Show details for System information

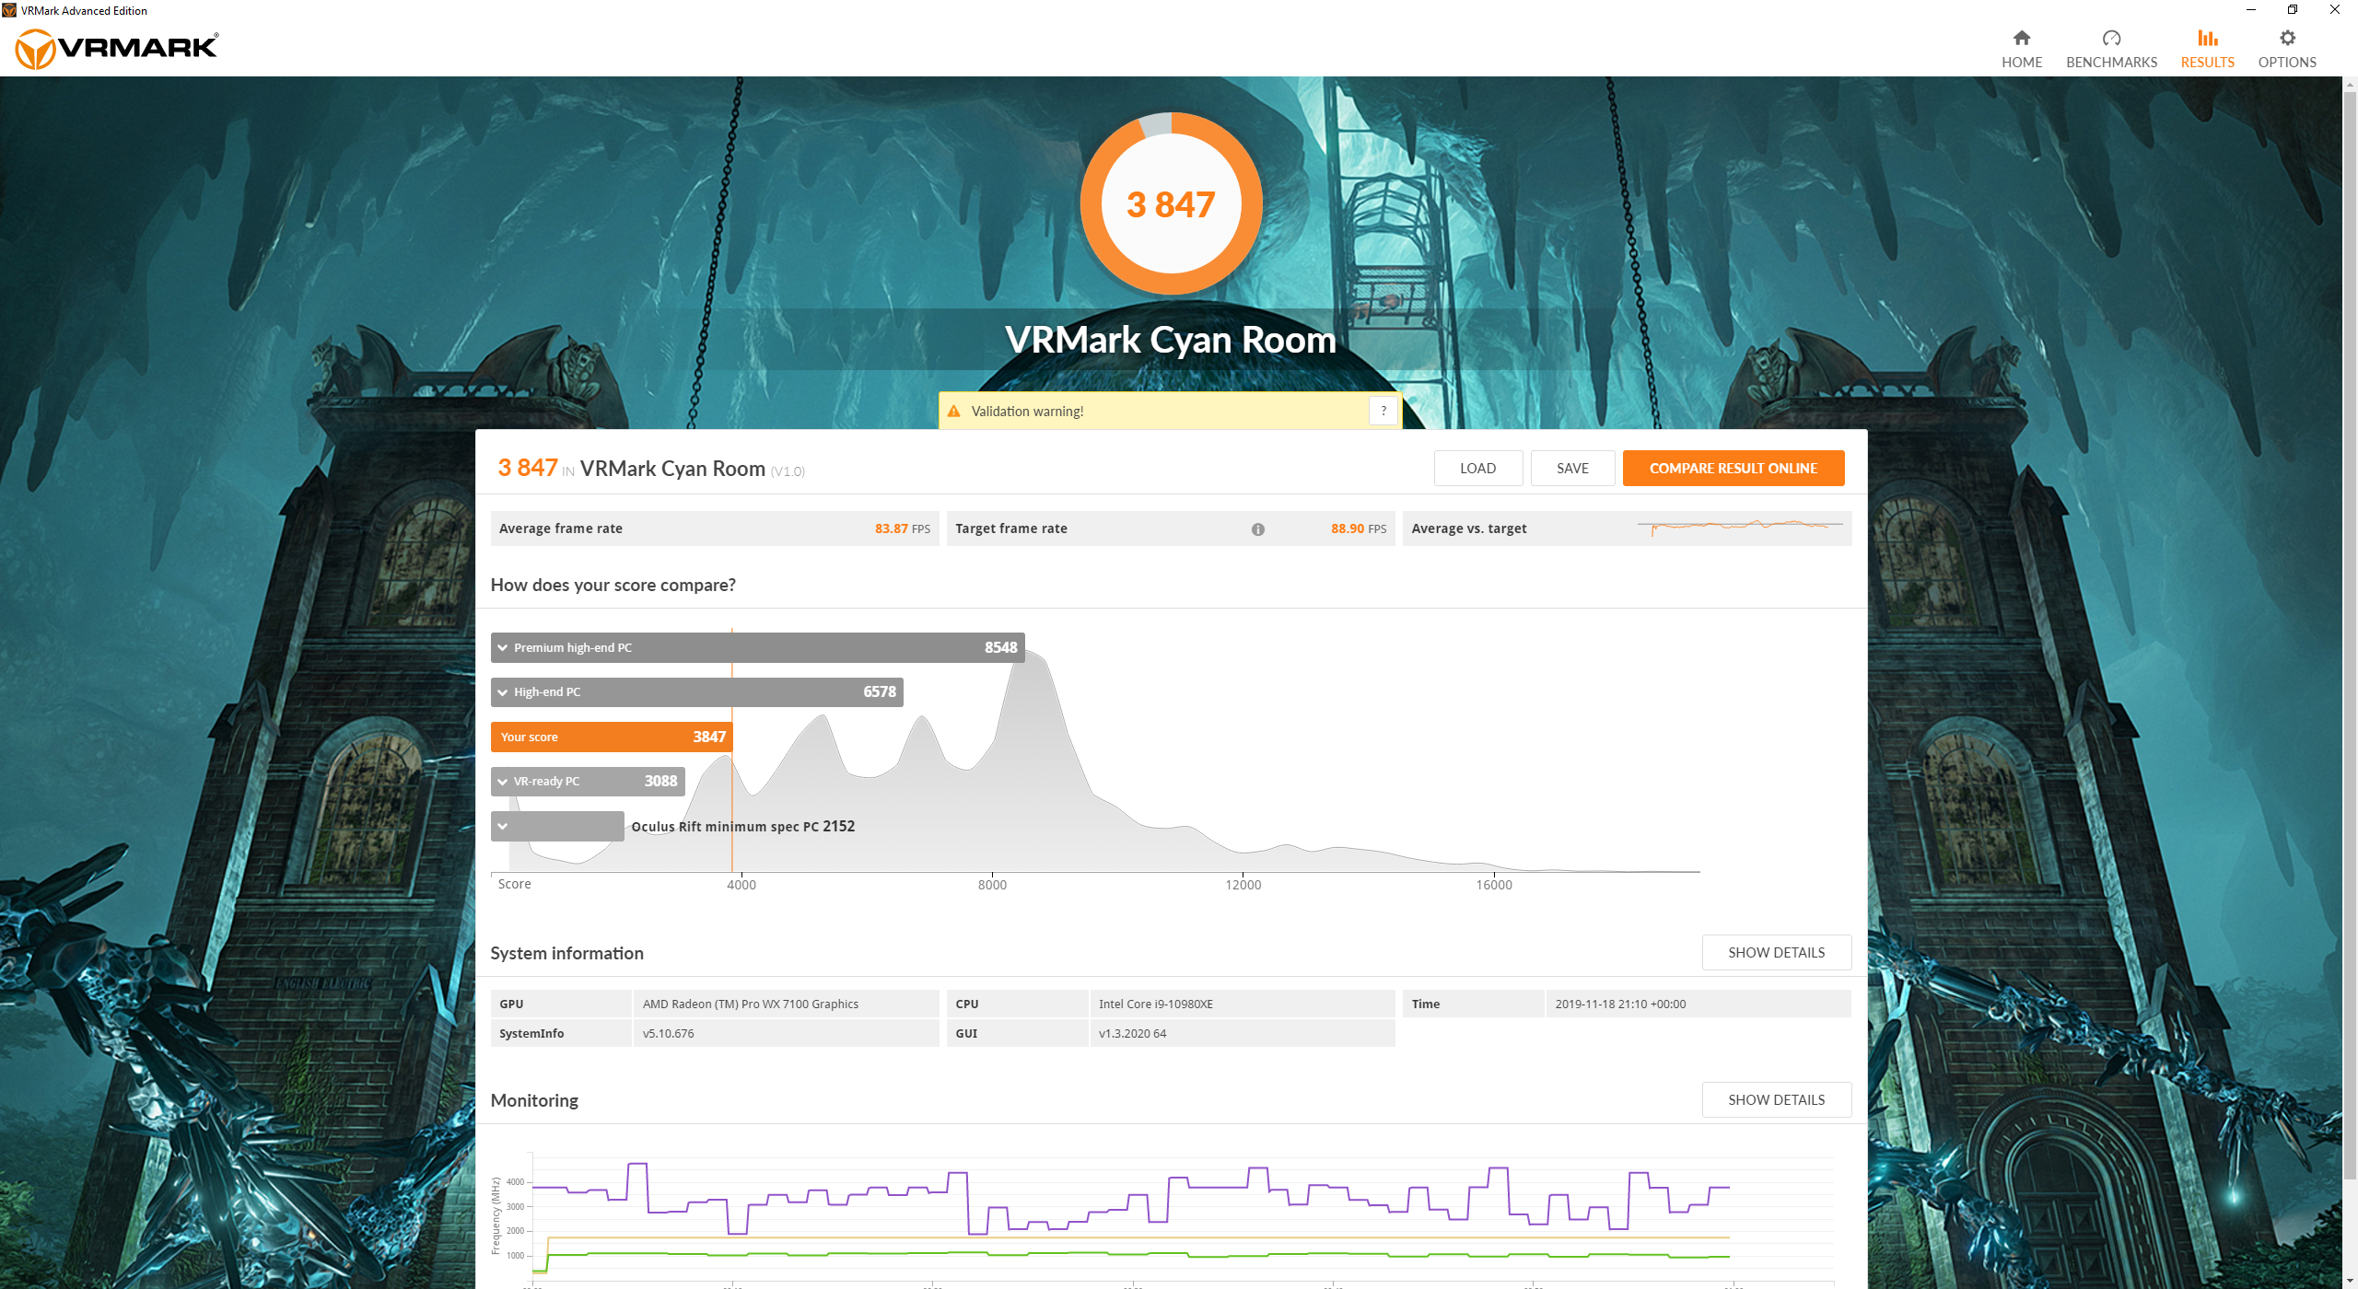point(1775,953)
